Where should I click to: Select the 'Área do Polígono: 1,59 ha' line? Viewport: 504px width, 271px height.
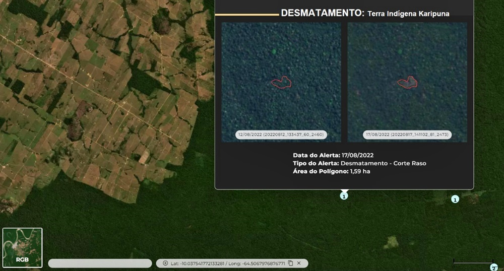tap(332, 171)
